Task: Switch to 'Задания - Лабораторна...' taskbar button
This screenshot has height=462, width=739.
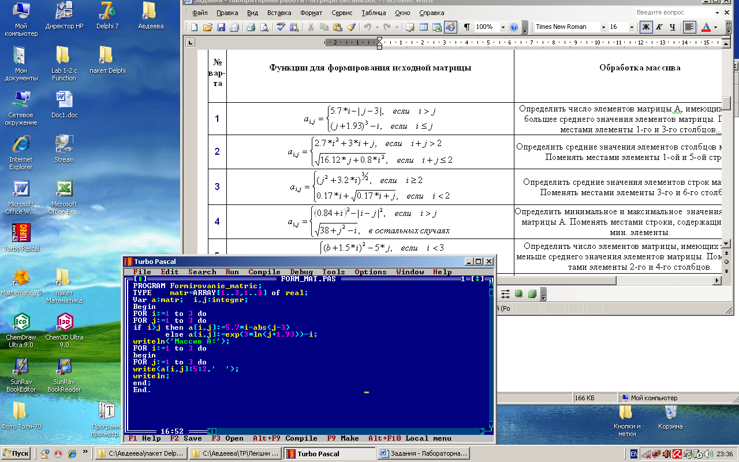Action: (424, 454)
